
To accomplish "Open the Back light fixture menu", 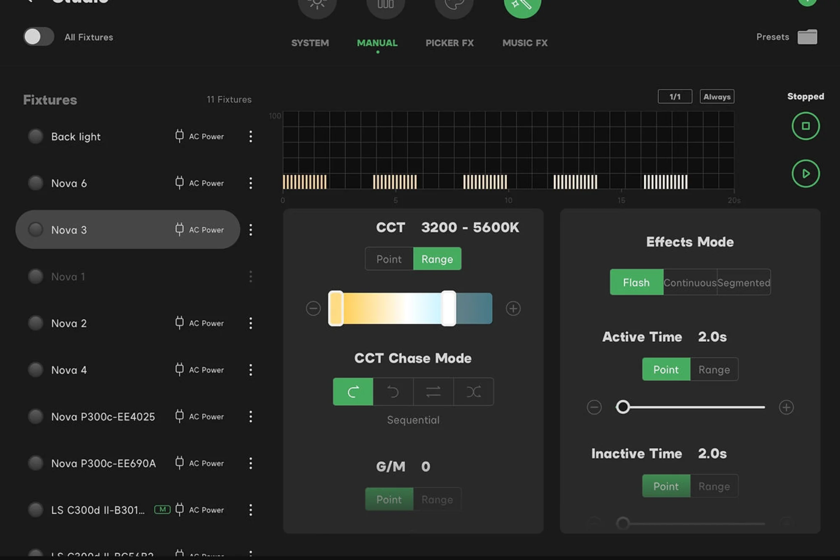I will click(x=251, y=136).
